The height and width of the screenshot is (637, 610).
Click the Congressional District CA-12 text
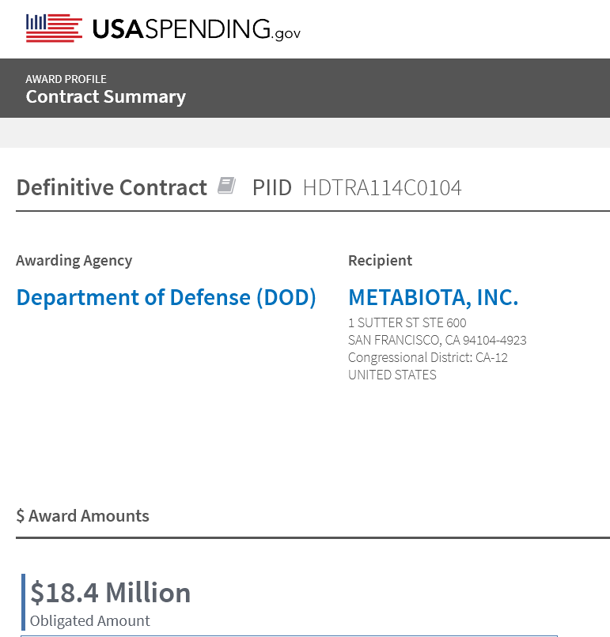(427, 358)
